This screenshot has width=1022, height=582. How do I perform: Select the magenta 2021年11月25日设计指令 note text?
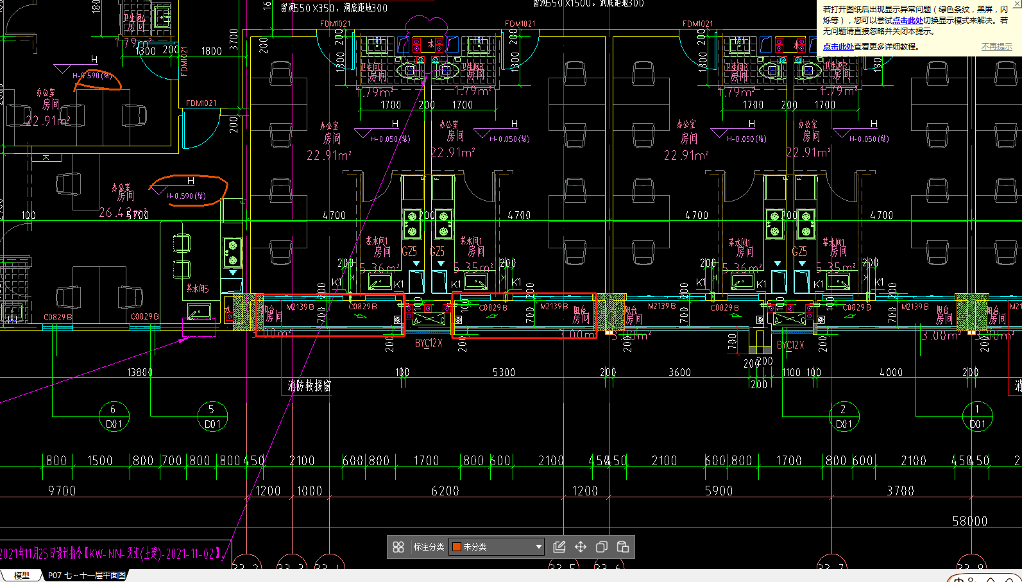tap(112, 554)
